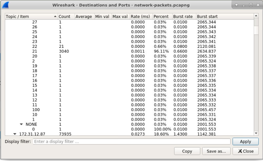Sort by the Percent column header
This screenshot has height=161, width=263.
click(x=161, y=16)
